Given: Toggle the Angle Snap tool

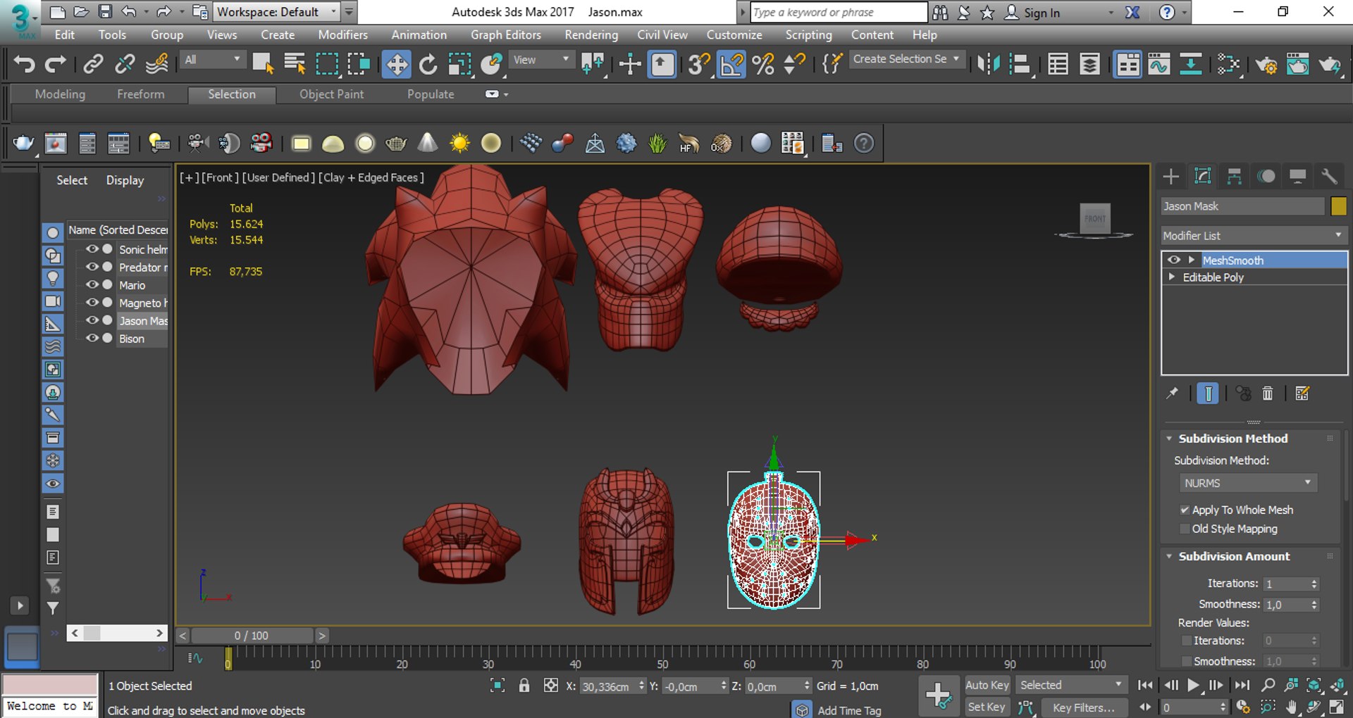Looking at the screenshot, I should pos(731,65).
